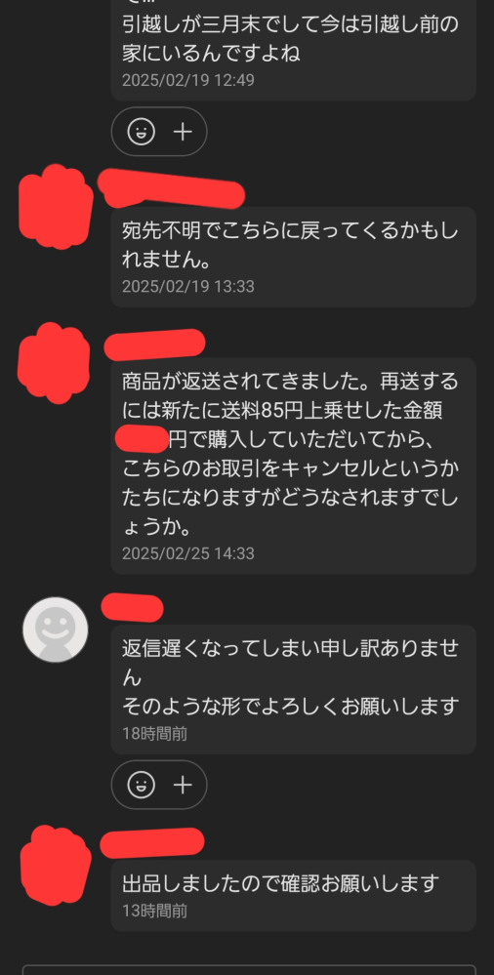Add smiley reaction under the 18時間前 message
The height and width of the screenshot is (975, 494).
[142, 785]
